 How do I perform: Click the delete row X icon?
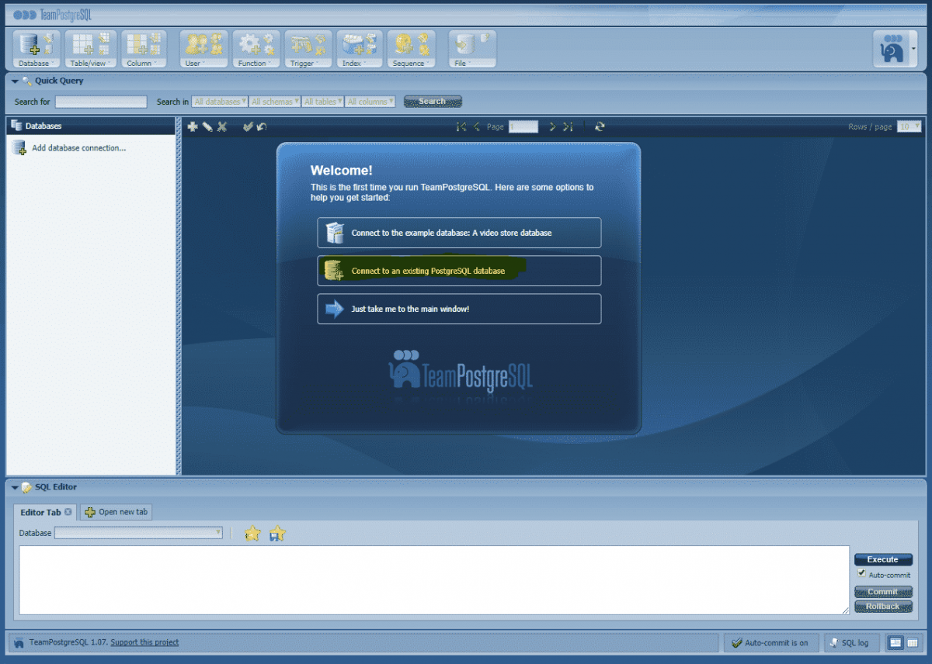tap(222, 126)
